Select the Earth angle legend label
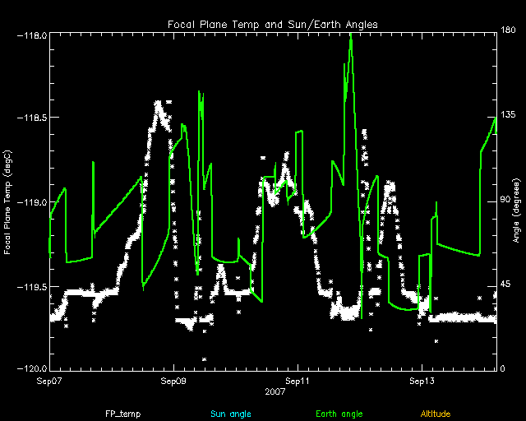This screenshot has height=421, width=526. coord(339,414)
